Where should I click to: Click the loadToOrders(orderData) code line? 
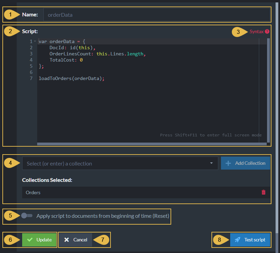[71, 78]
